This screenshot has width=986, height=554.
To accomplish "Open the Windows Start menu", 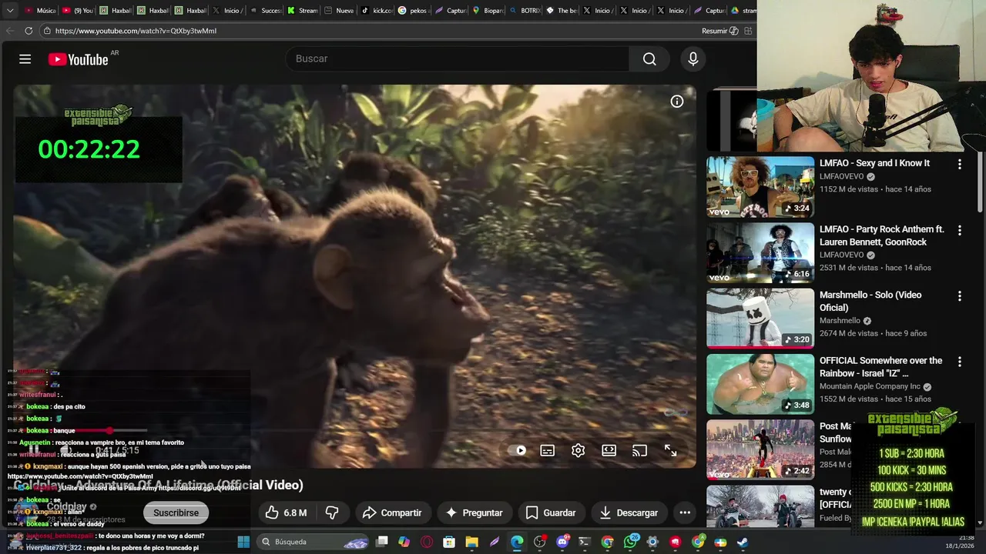I will pyautogui.click(x=243, y=542).
